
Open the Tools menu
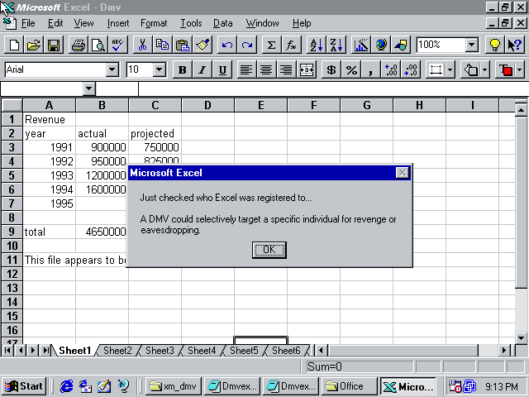[191, 23]
